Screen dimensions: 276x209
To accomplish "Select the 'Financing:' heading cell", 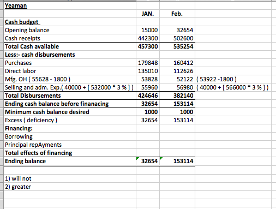I will (70, 128).
